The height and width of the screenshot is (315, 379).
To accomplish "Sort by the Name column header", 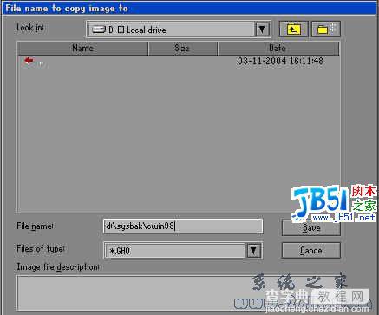I will click(x=82, y=48).
